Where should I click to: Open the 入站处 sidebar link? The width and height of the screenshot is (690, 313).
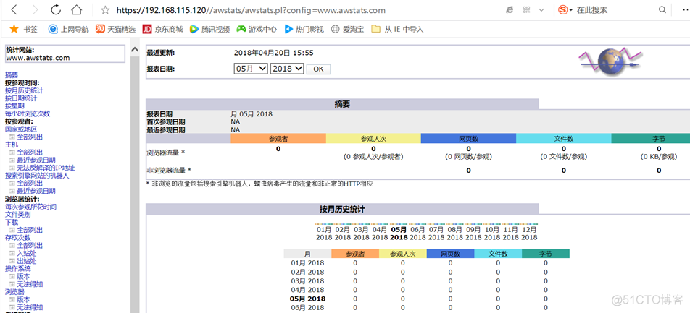point(27,253)
